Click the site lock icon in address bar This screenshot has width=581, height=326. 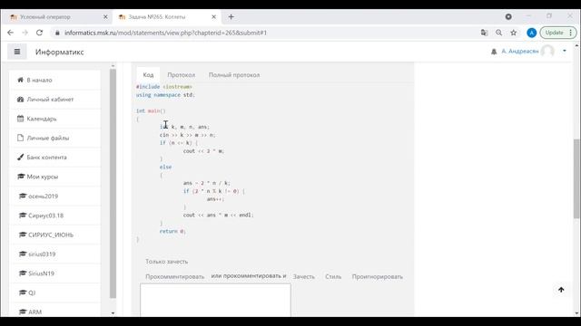(x=57, y=33)
